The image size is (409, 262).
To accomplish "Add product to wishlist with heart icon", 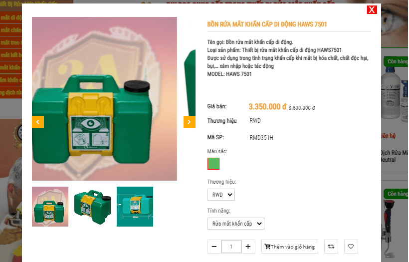I will pos(351,247).
